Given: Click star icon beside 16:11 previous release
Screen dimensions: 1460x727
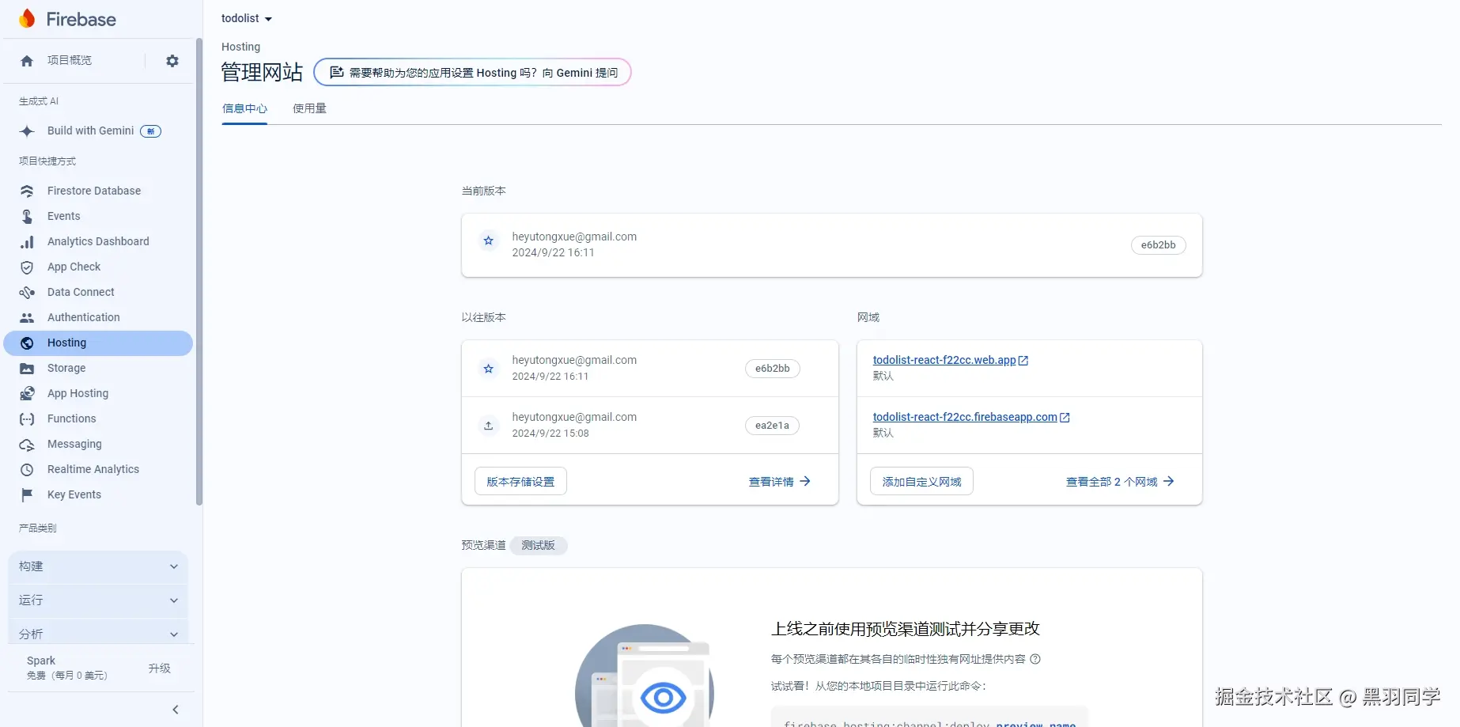Looking at the screenshot, I should [489, 369].
